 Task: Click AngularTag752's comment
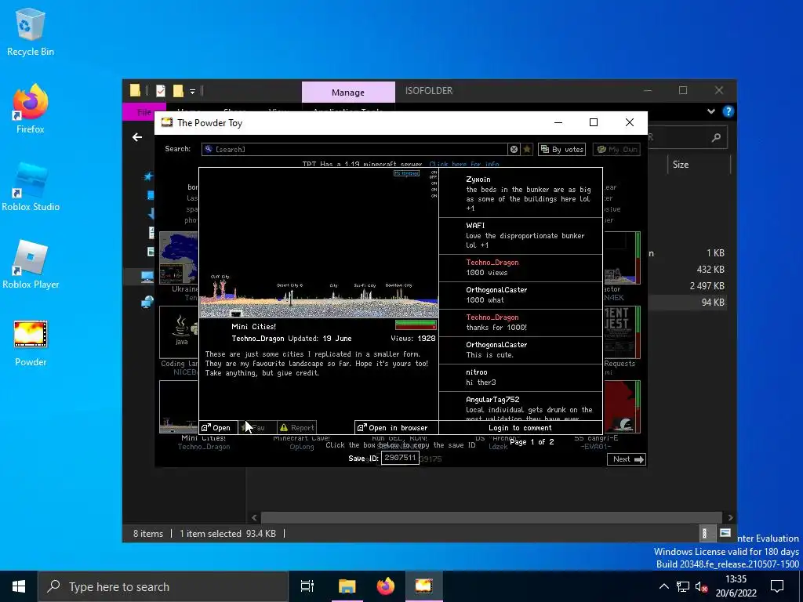pos(521,407)
